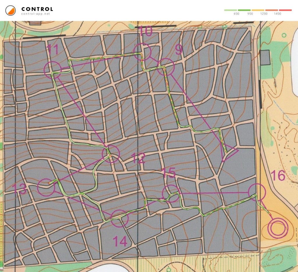This screenshot has width=298, height=272.
Task: Click the orange Control app logo
Action: [x=10, y=11]
